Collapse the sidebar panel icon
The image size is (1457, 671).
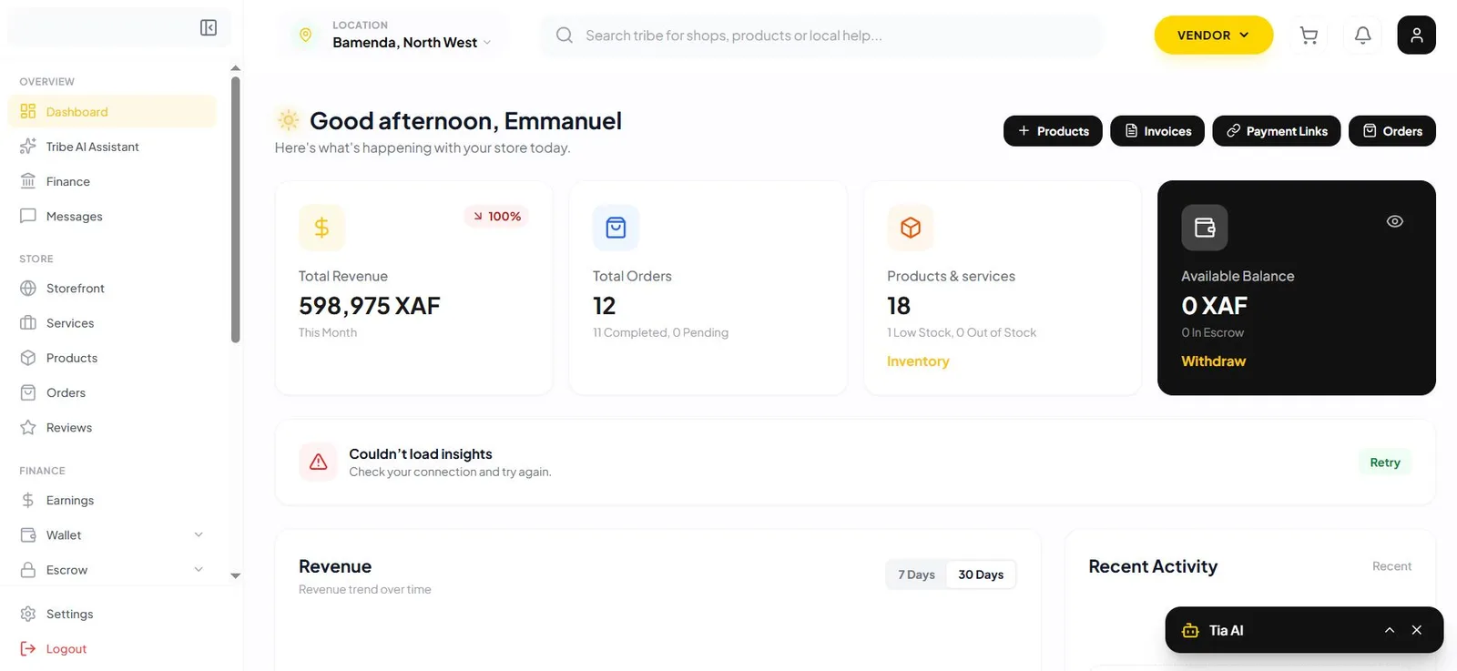point(209,28)
